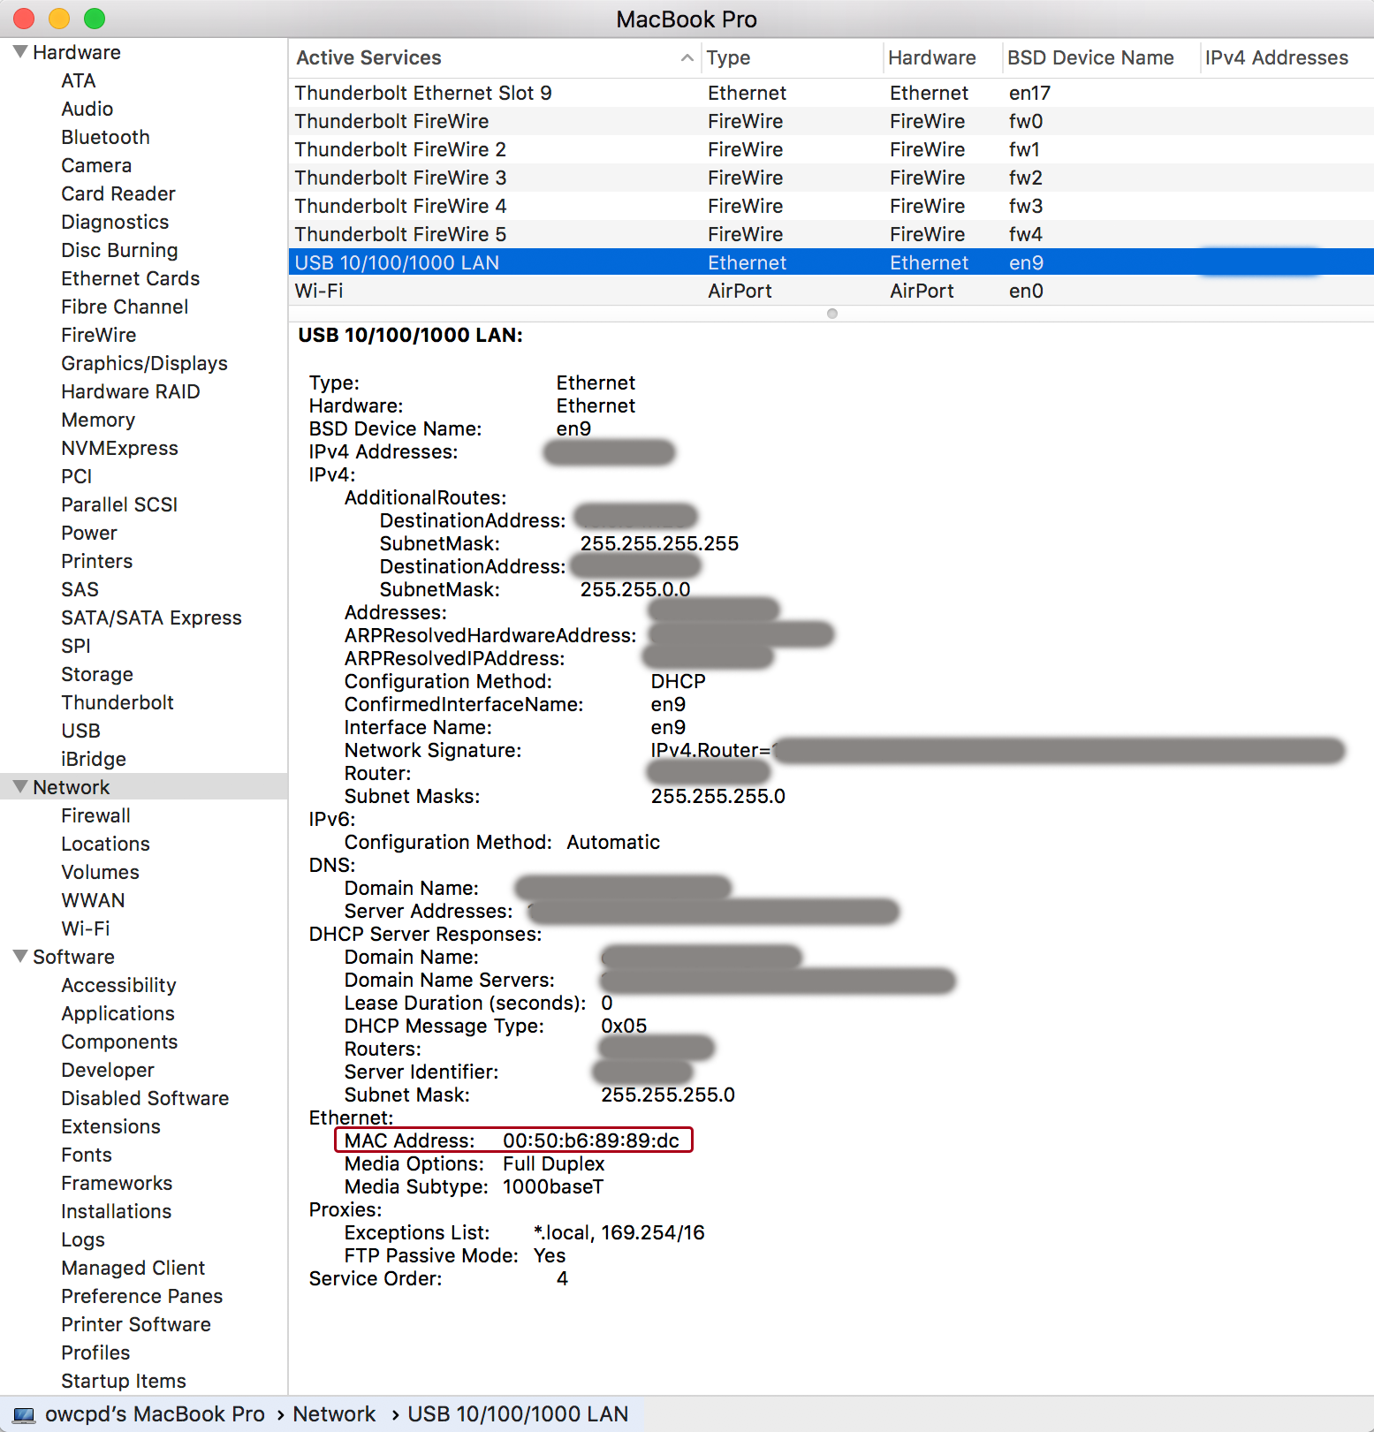Collapse the Hardware section triangle

(19, 52)
